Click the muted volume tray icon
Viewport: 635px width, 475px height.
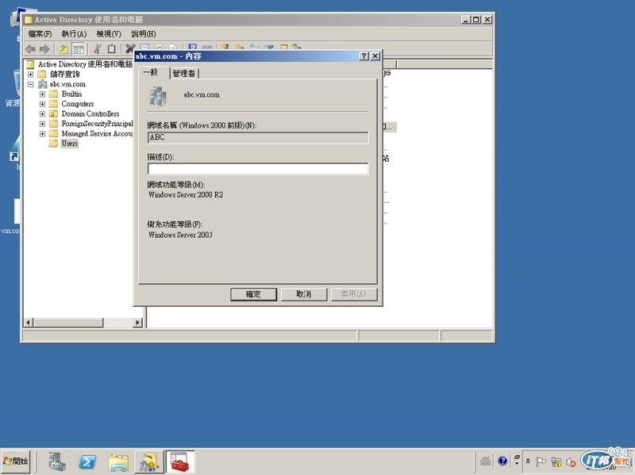coord(571,462)
